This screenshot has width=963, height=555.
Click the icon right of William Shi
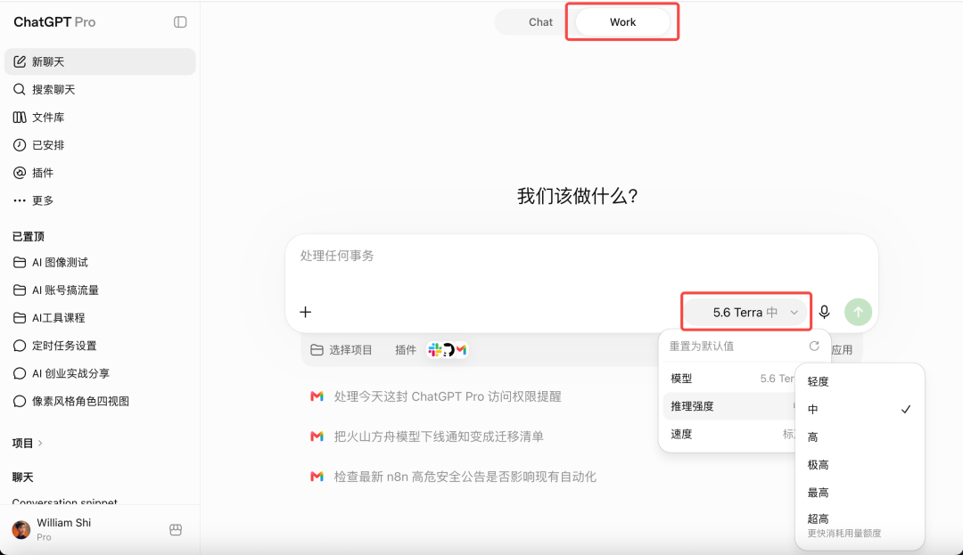pos(176,530)
